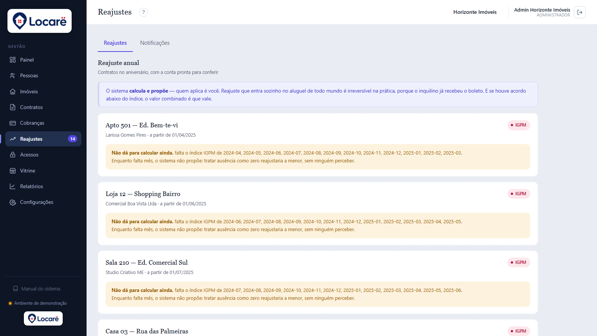Click the Vitrine storefront icon
Screen dimensions: 597x336
tap(13, 171)
